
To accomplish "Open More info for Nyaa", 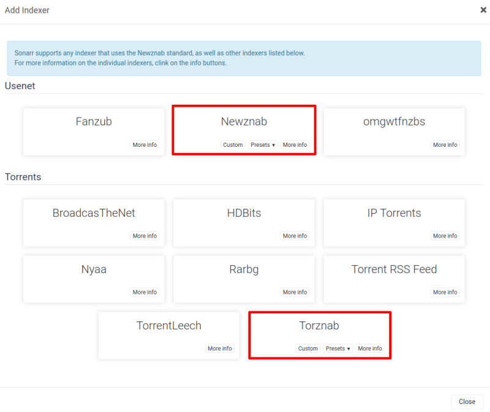I will [145, 292].
